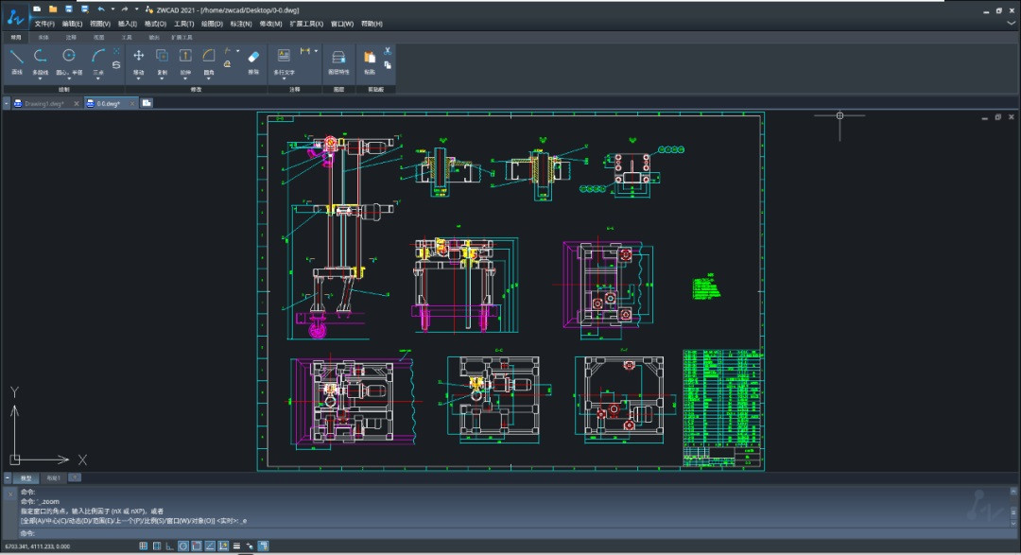The image size is (1021, 555).
Task: Toggle Polar tracking in status bar
Action: (x=183, y=546)
